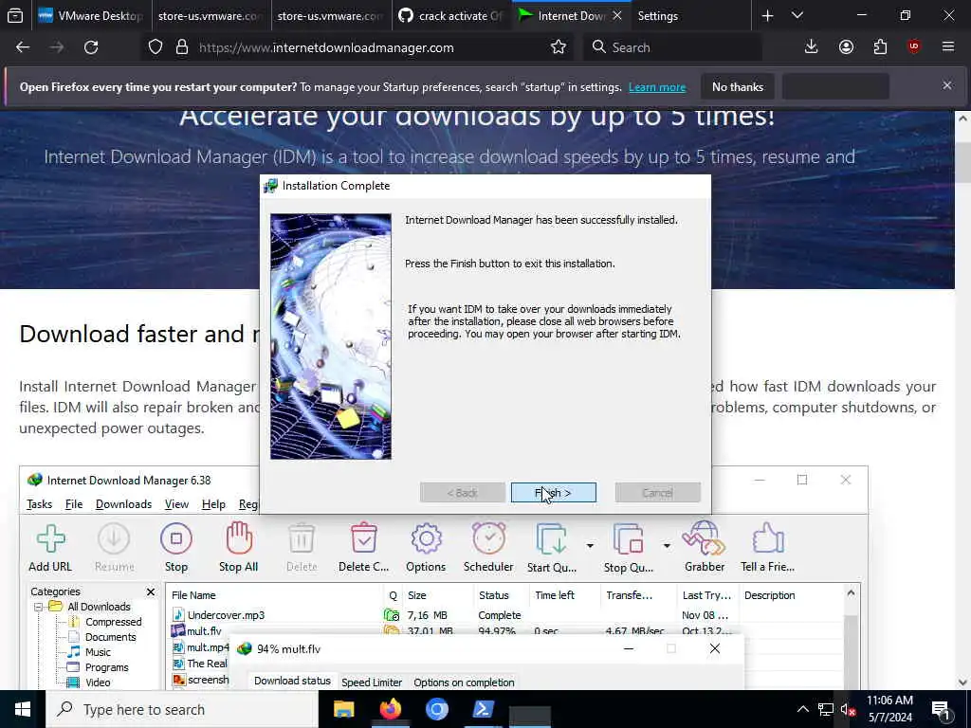Open the Help menu in IDM
This screenshot has height=728, width=971.
[213, 504]
